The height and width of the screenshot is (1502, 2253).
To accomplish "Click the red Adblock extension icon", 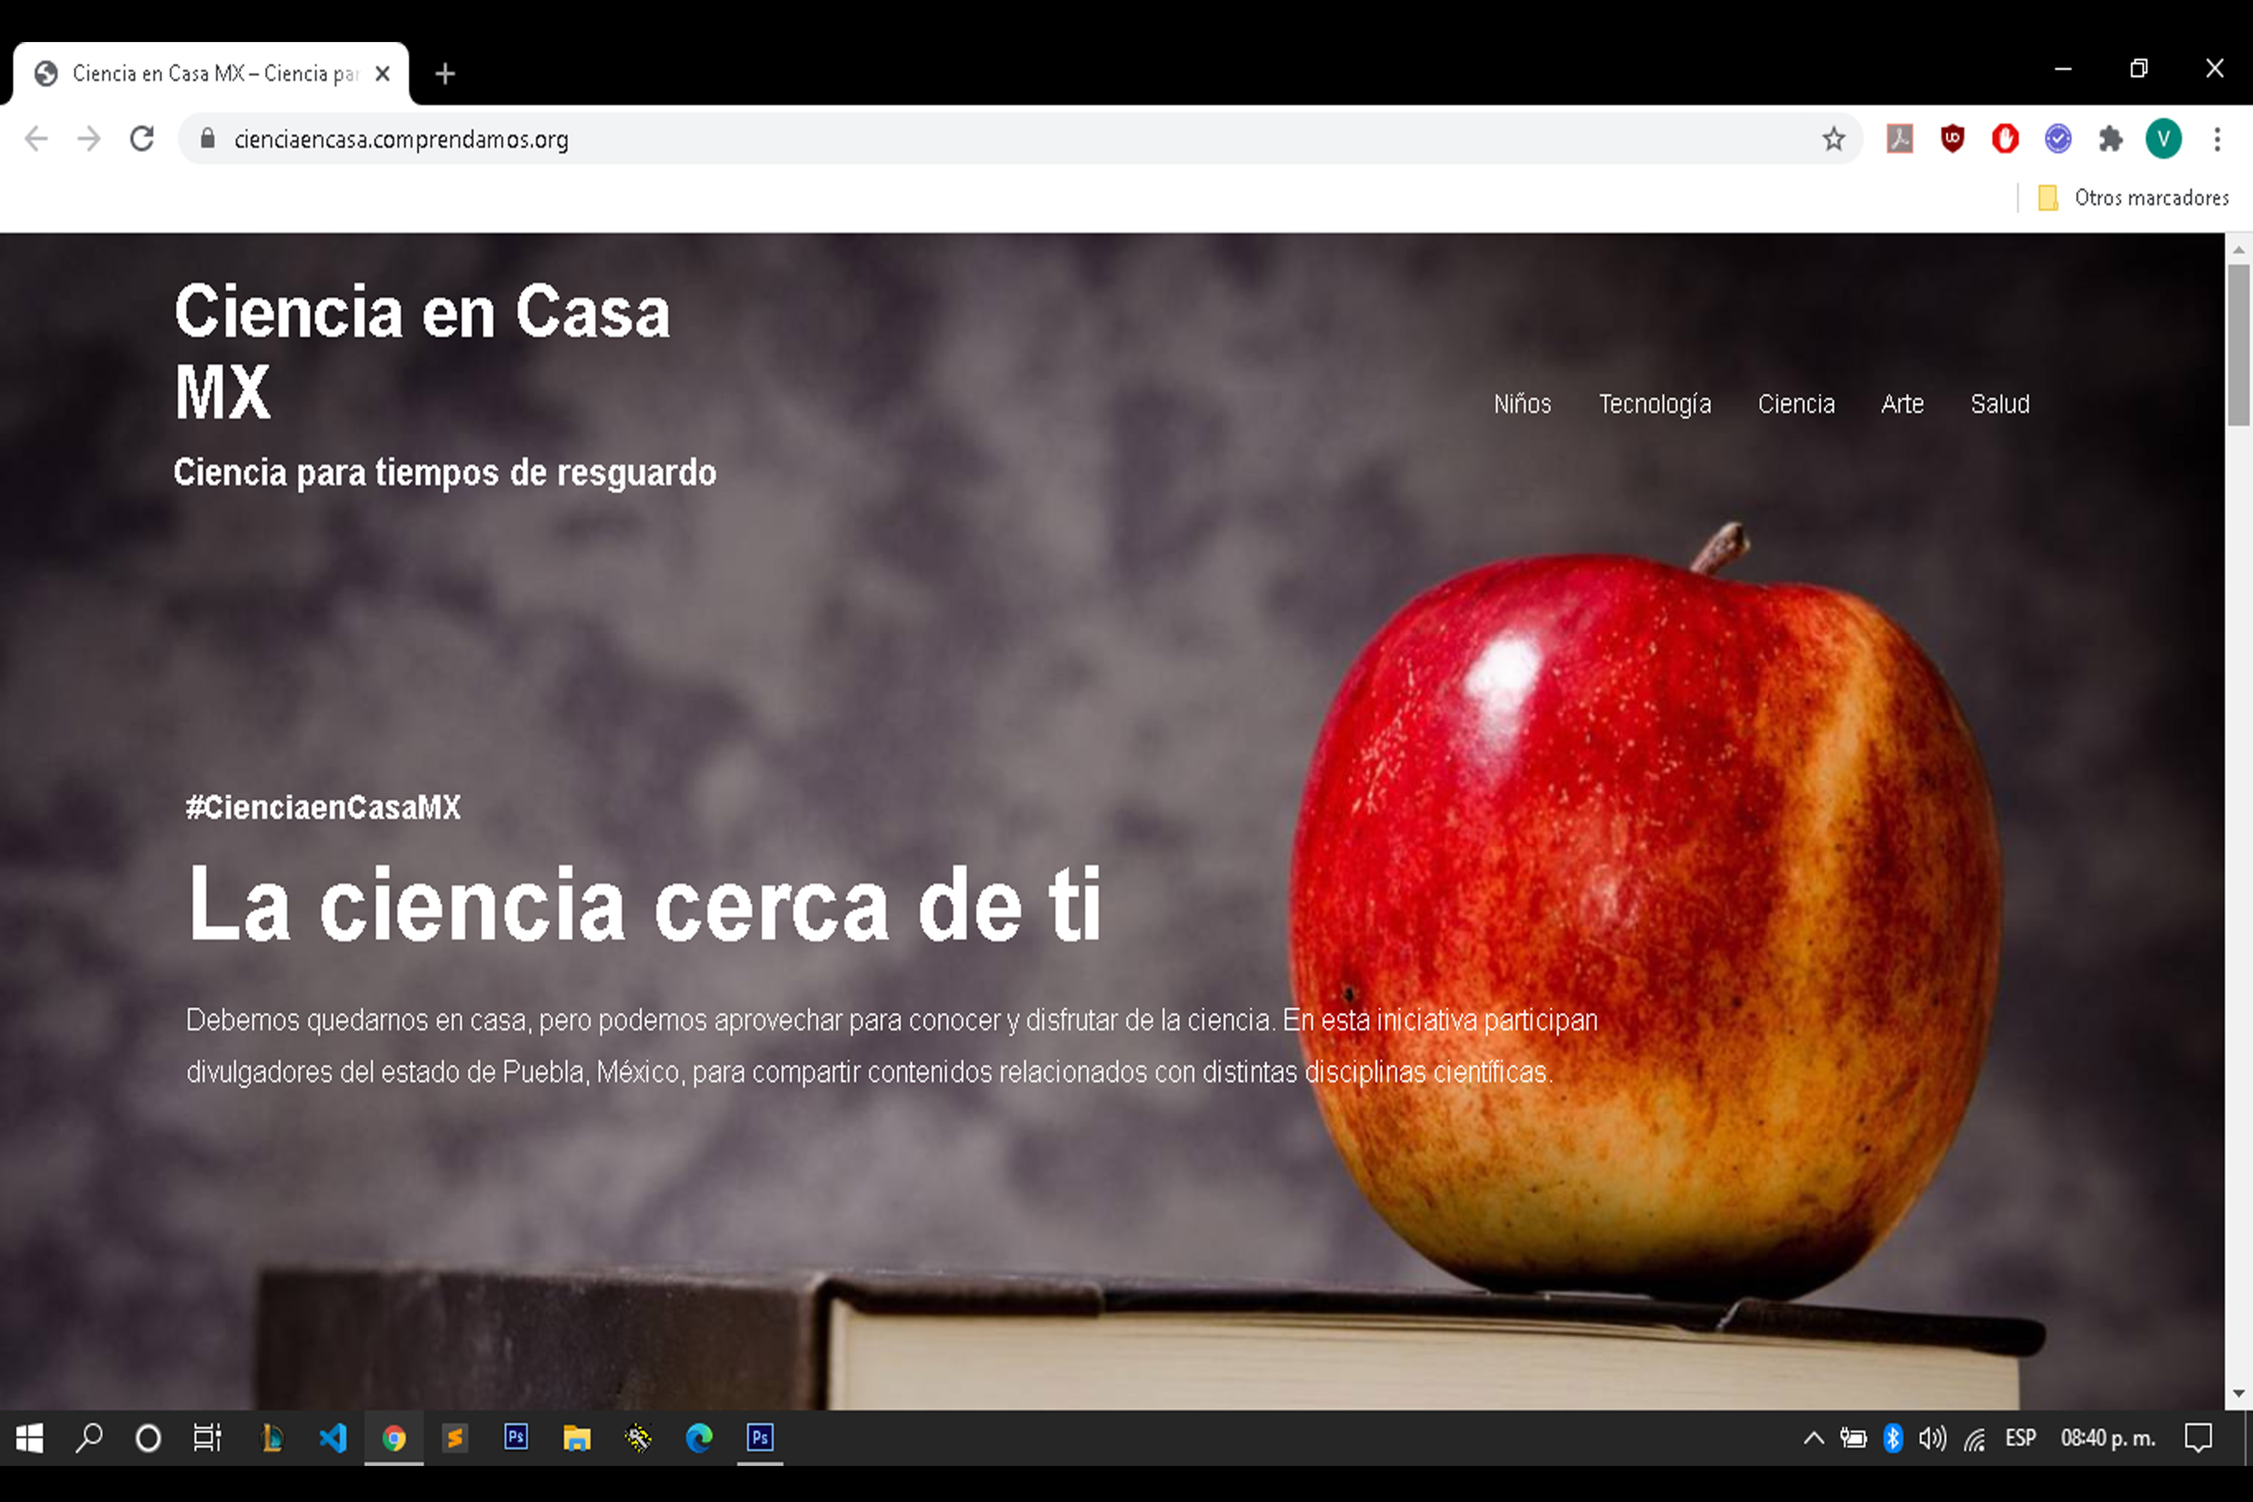I will coord(2005,139).
